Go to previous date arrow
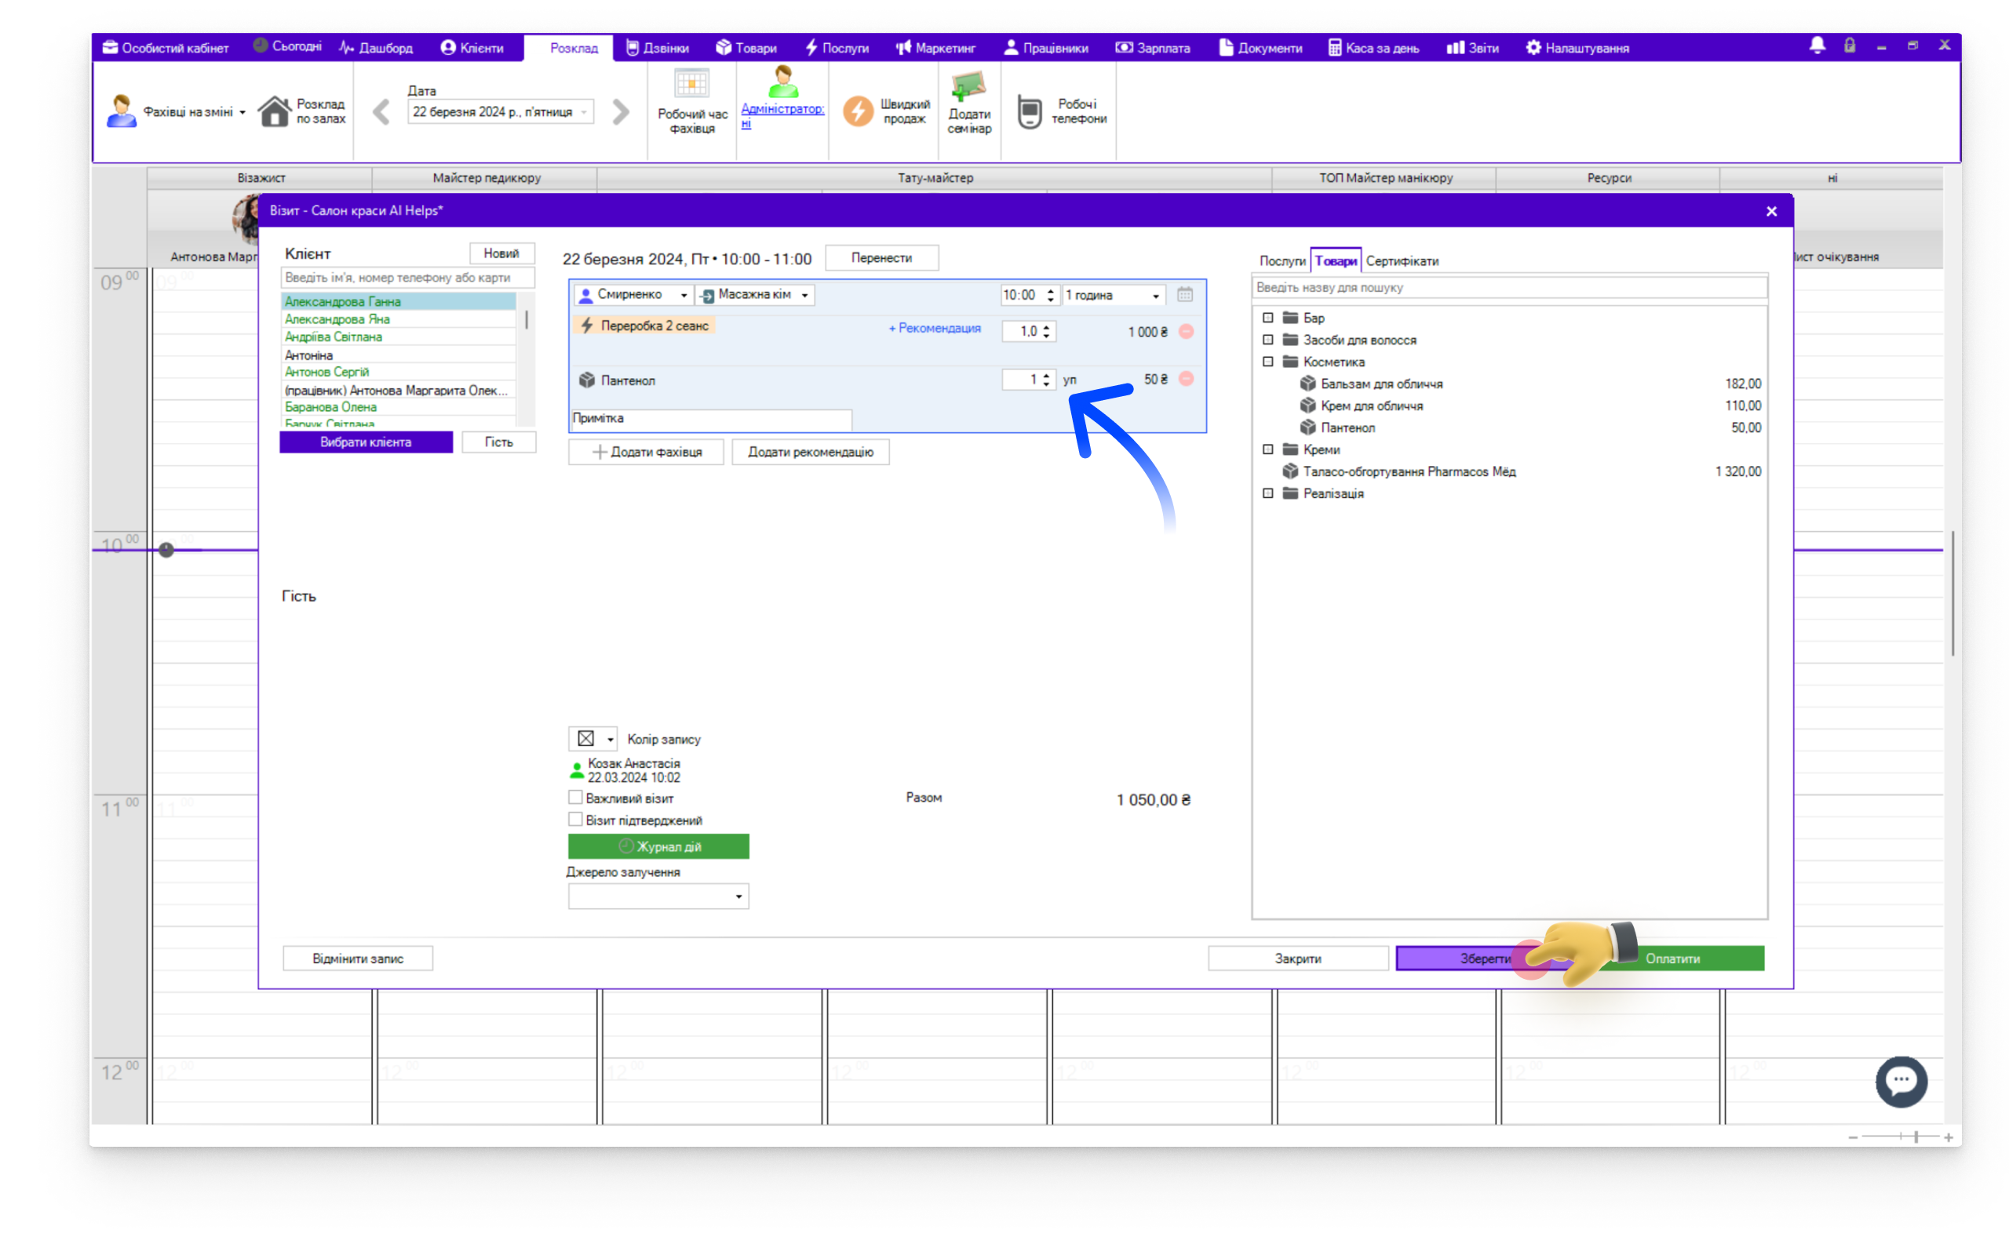 click(x=381, y=111)
